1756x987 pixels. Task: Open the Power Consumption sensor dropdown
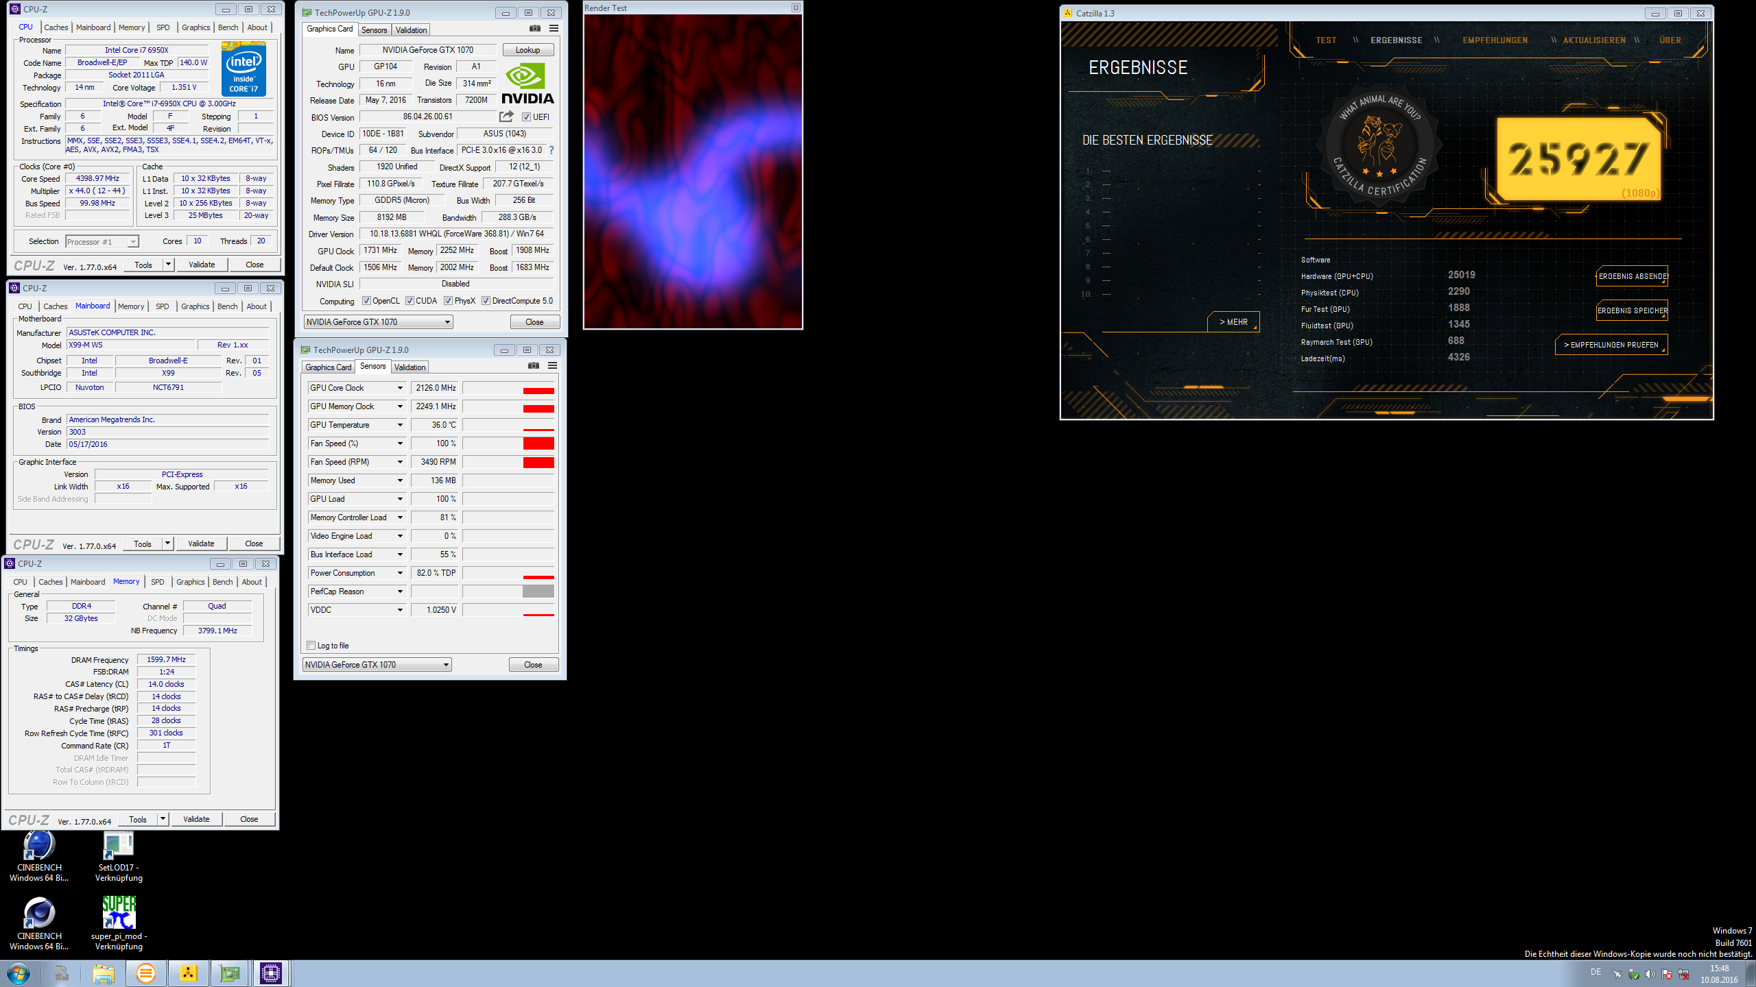(400, 573)
